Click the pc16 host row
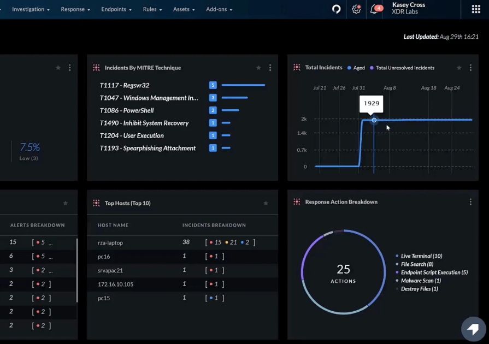This screenshot has width=489, height=344. click(182, 257)
